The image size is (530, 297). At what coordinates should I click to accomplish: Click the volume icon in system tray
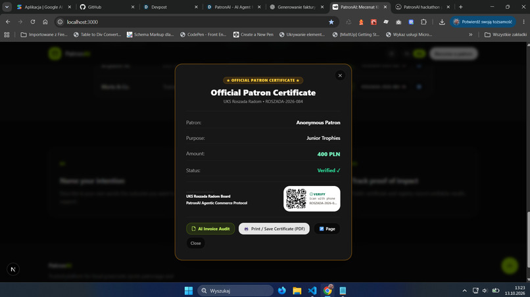pyautogui.click(x=485, y=290)
